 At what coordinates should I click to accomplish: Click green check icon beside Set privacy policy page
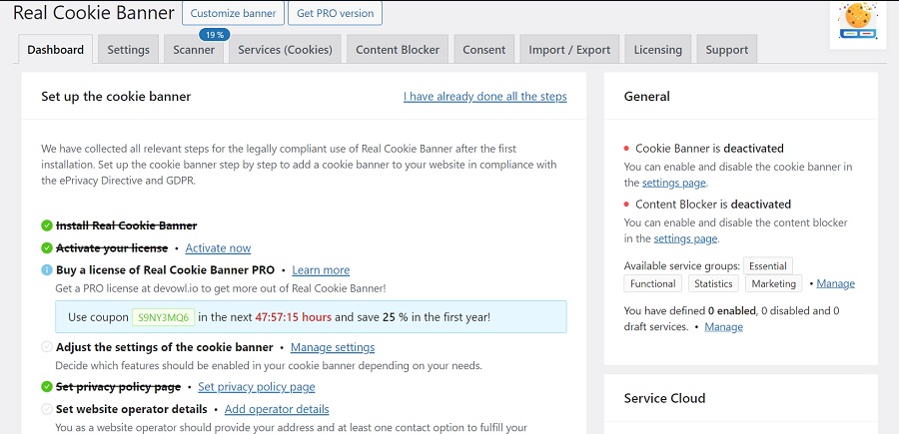tap(47, 387)
